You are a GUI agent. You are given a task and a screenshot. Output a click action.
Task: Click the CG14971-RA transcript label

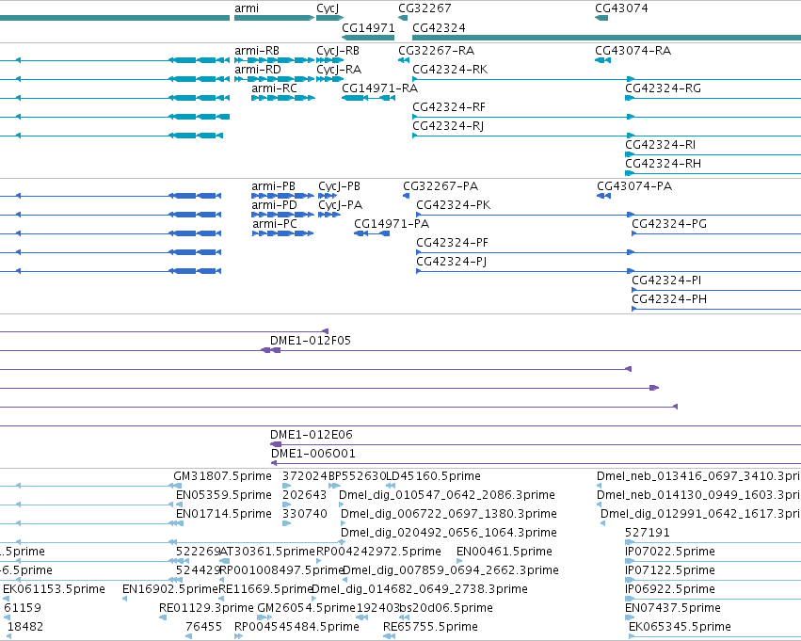tap(379, 88)
